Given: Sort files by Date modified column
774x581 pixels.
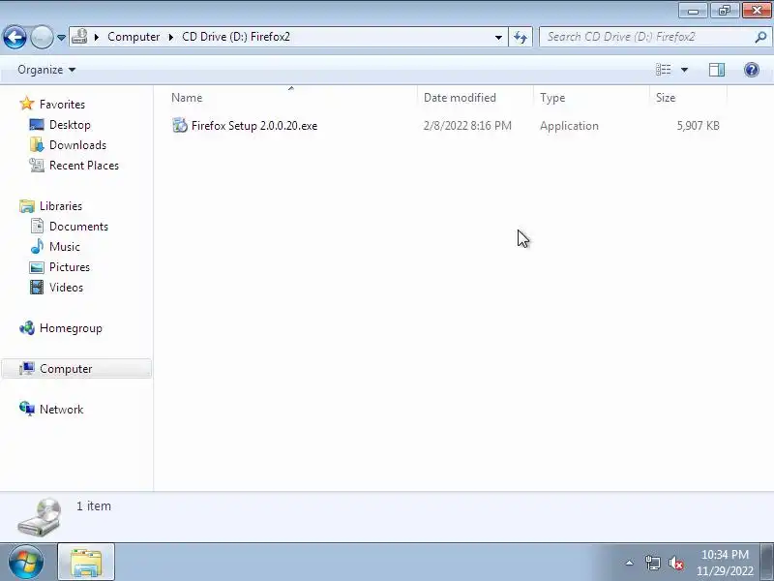Looking at the screenshot, I should pos(475,98).
